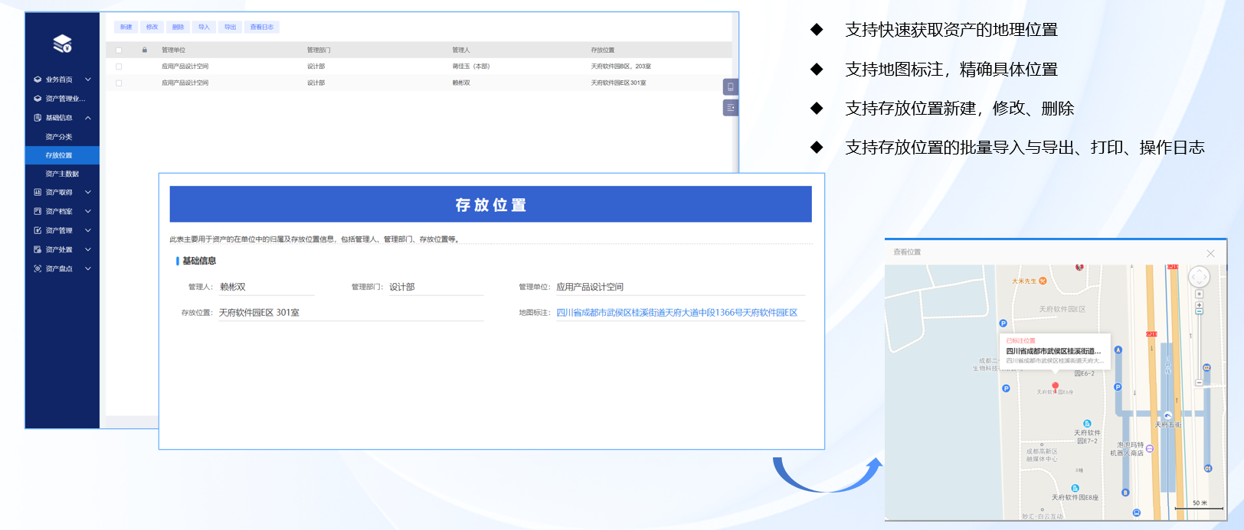Click the map zoom in plus button
The image size is (1244, 530).
point(1199,305)
